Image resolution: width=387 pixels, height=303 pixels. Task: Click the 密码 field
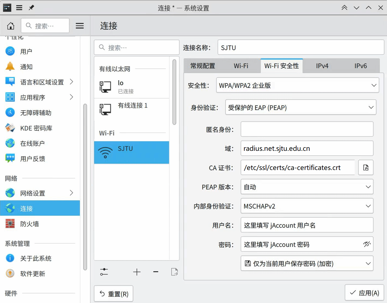307,244
